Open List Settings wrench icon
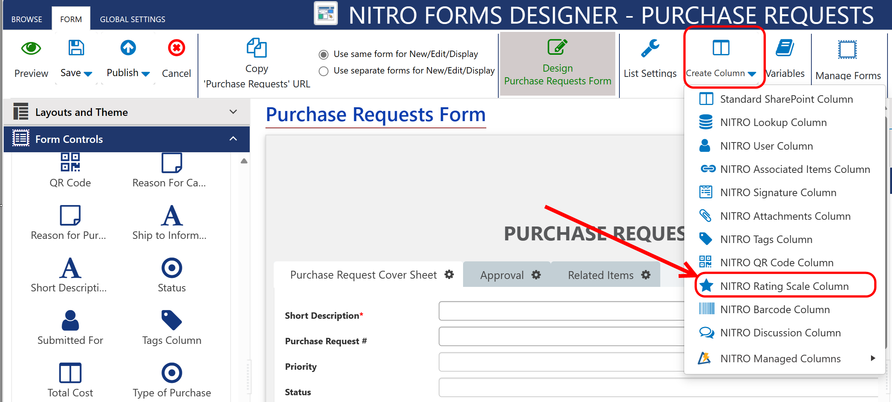Viewport: 892px width, 402px height. click(x=650, y=48)
